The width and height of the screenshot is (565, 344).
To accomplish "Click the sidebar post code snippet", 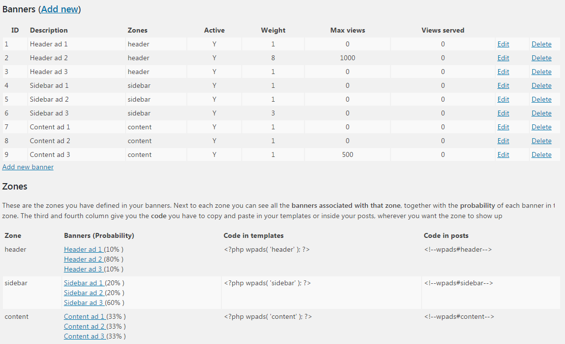I will (x=458, y=283).
